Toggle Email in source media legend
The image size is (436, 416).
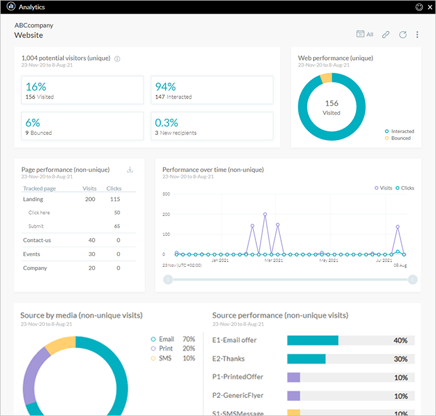tap(162, 339)
